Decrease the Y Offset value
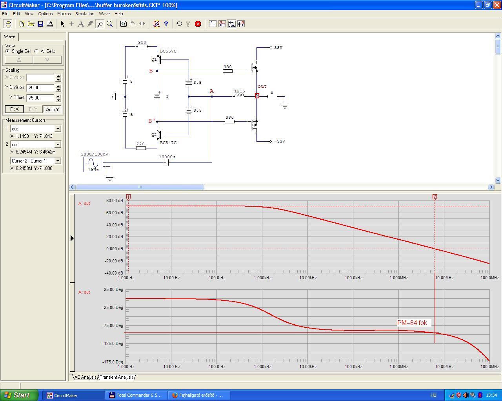Screen dimensions: 502x401 pos(58,100)
